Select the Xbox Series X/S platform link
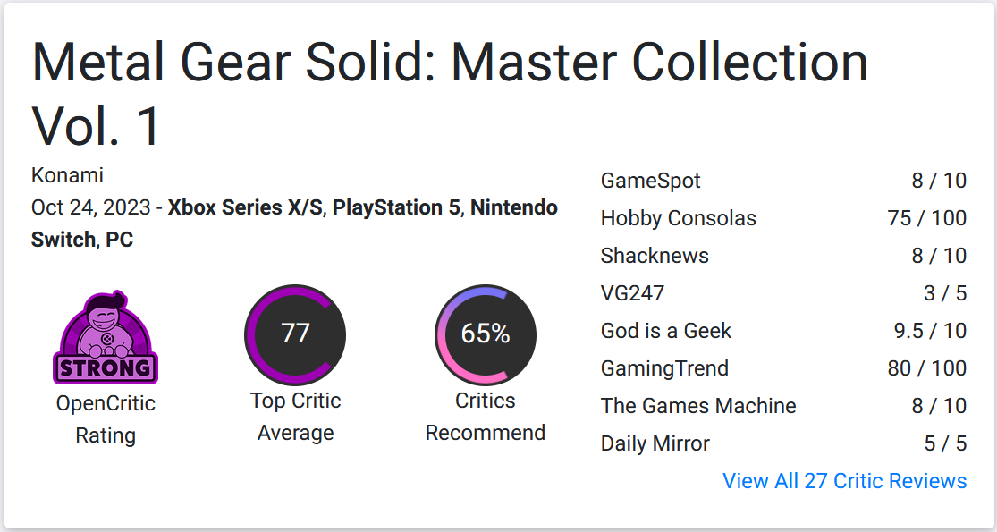The width and height of the screenshot is (997, 532). click(245, 207)
